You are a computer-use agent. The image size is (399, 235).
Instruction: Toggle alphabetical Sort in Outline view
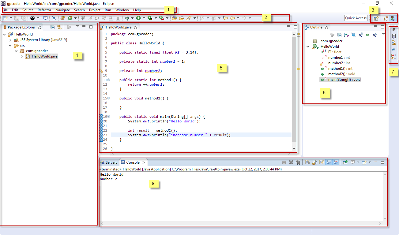pyautogui.click(x=346, y=35)
